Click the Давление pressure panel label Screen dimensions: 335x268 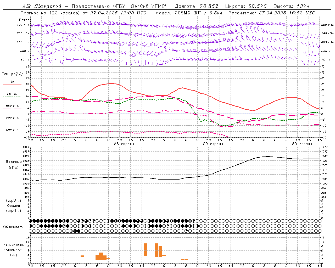coord(14,162)
